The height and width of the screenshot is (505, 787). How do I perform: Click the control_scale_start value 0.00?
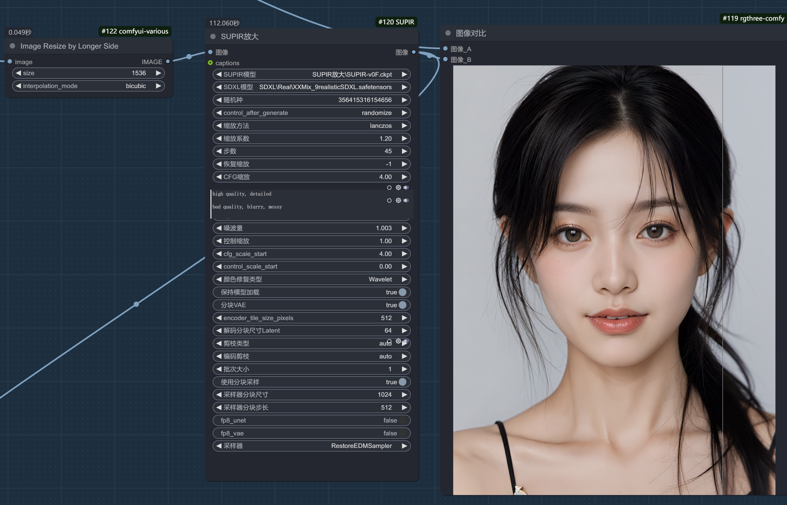pyautogui.click(x=385, y=266)
